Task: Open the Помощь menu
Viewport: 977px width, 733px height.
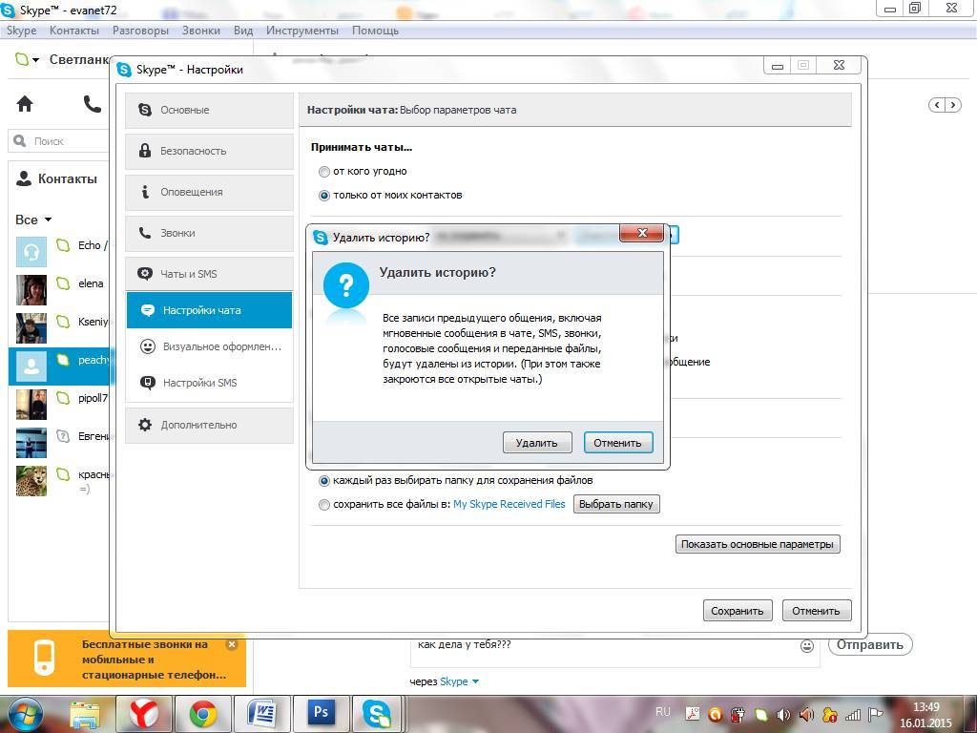Action: pos(376,31)
